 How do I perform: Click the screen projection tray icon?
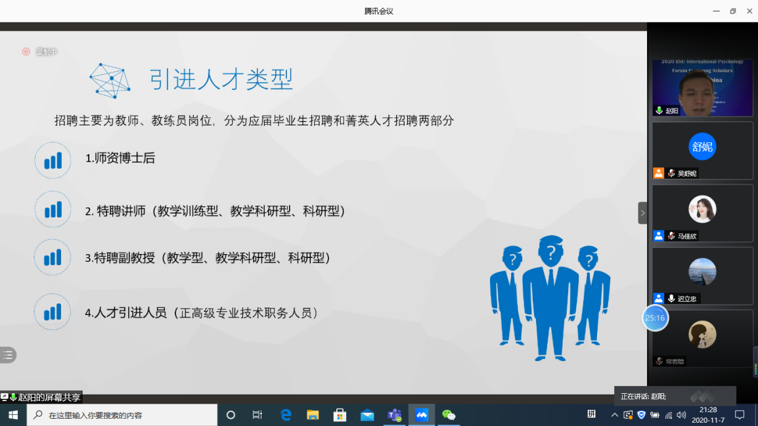click(x=628, y=415)
